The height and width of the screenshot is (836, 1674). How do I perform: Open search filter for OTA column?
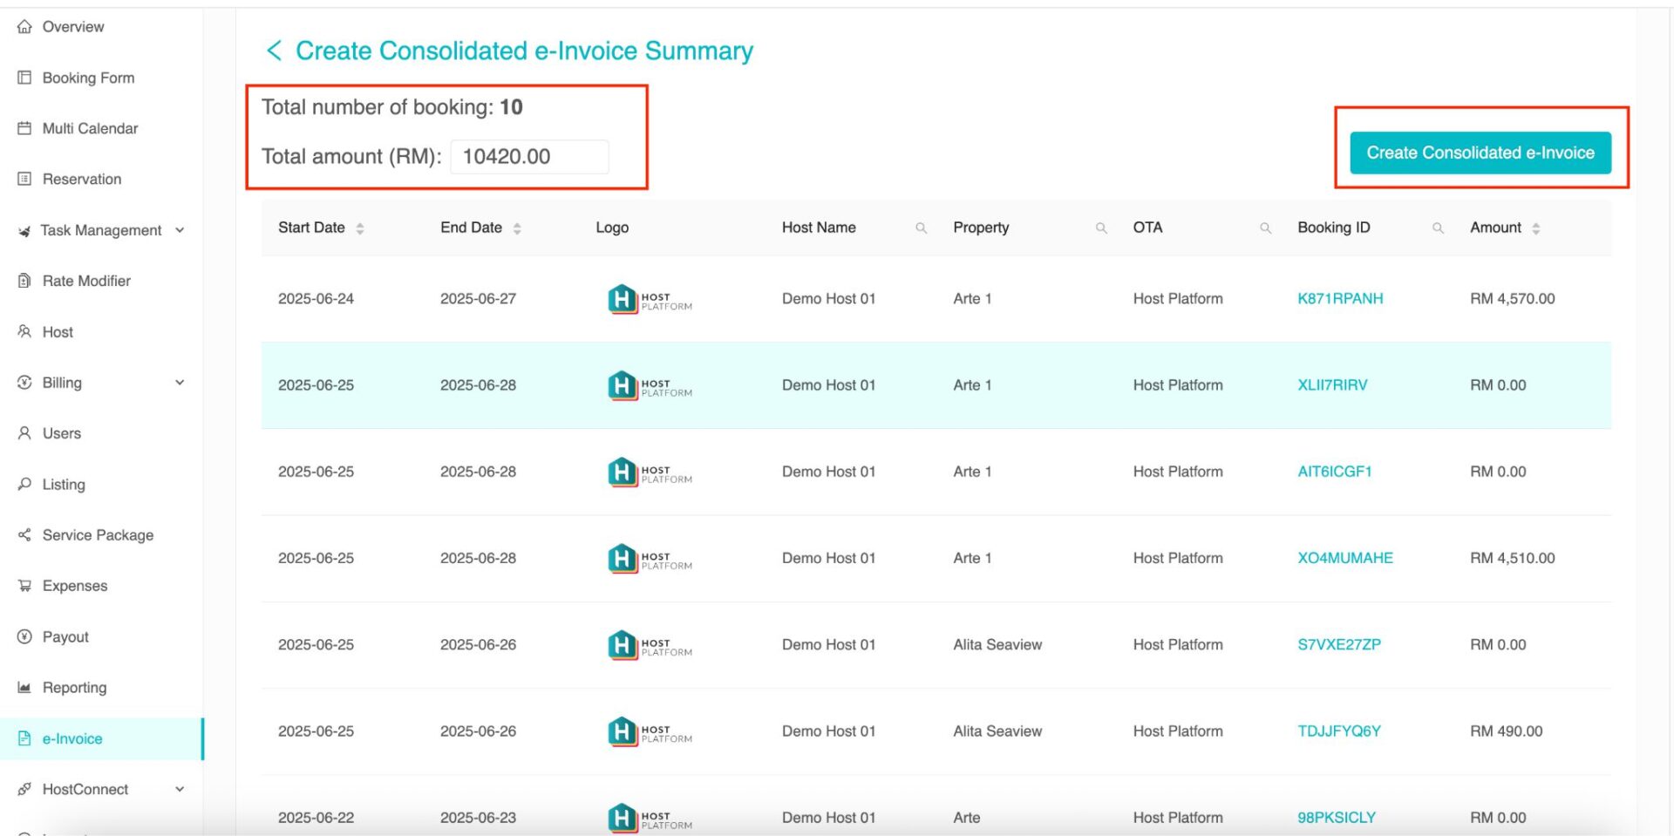pyautogui.click(x=1265, y=228)
